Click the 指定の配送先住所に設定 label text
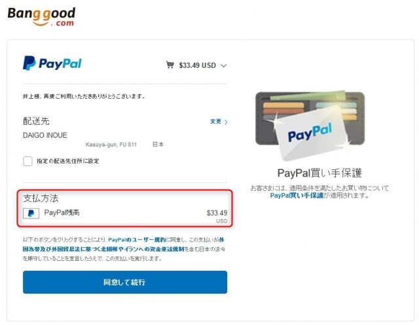 (68, 161)
